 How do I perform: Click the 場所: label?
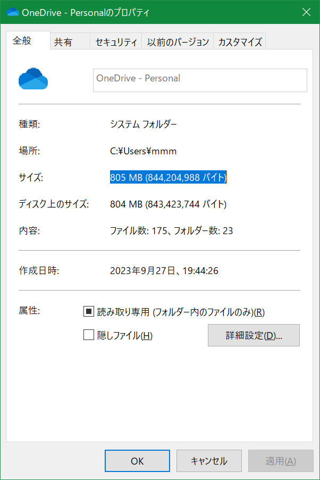(x=29, y=151)
